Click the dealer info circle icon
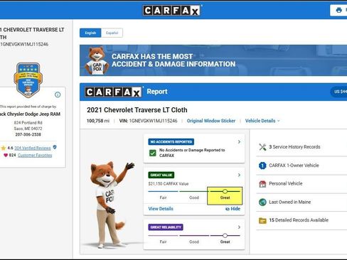Viewport: 347px width, 260px height. pyautogui.click(x=58, y=94)
